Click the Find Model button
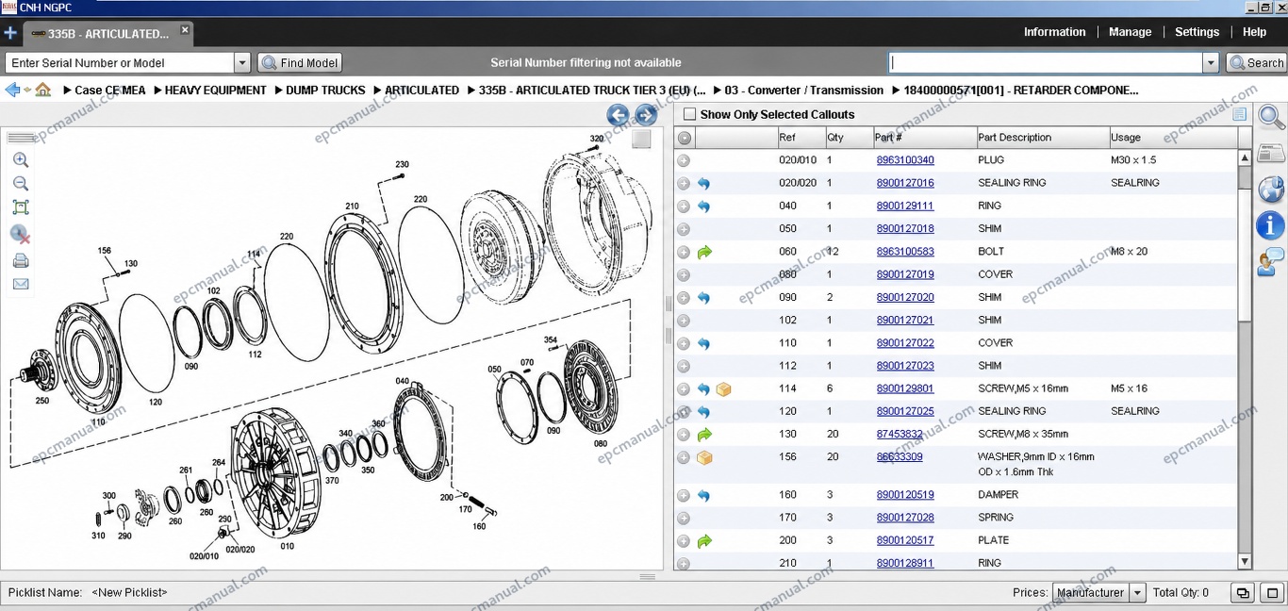 click(300, 63)
